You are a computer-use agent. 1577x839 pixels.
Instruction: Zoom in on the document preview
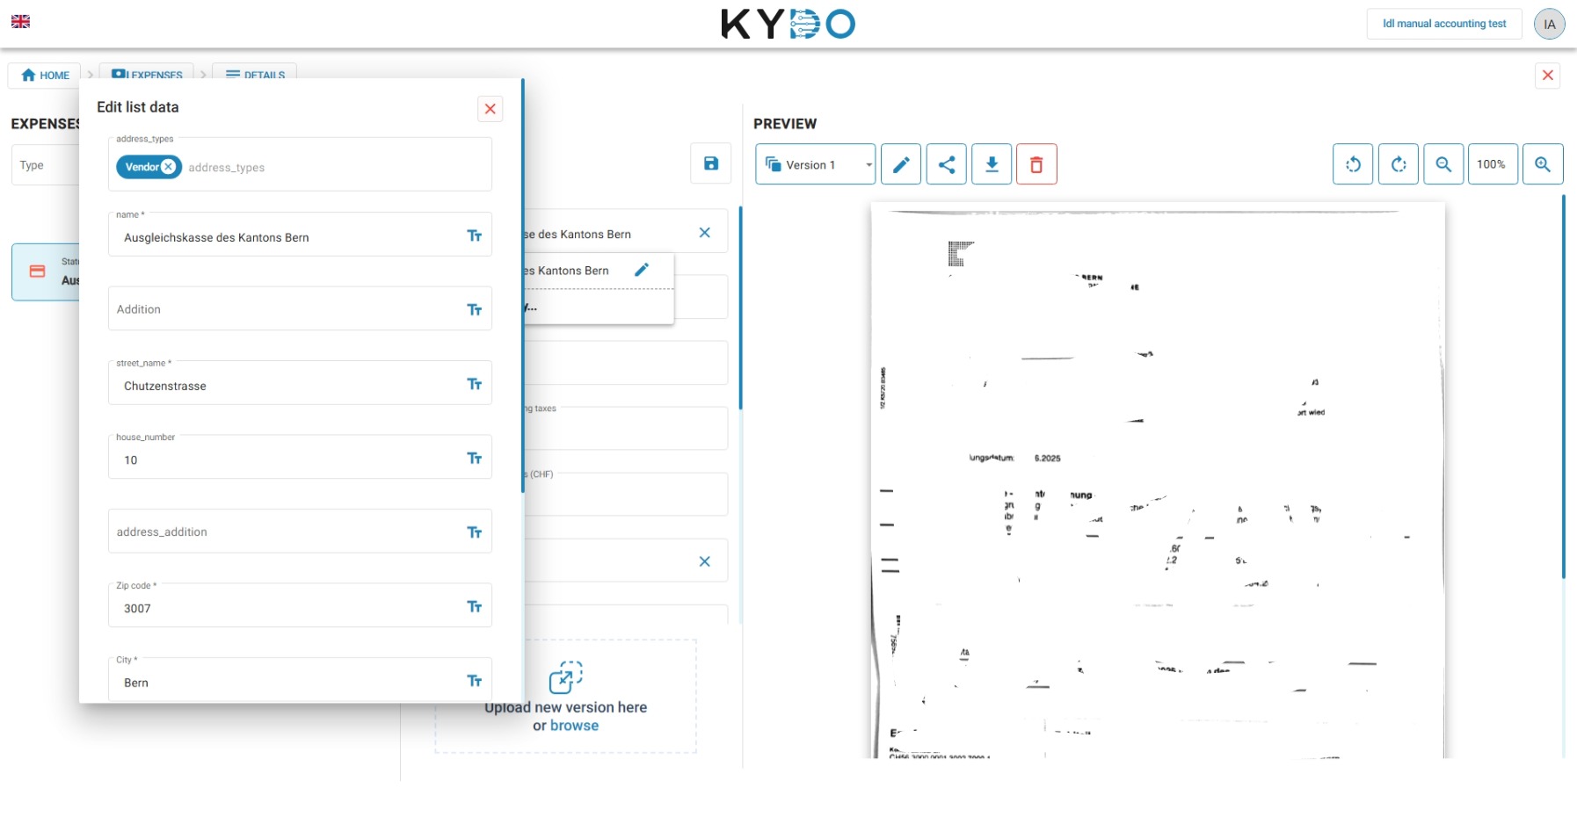[1543, 164]
